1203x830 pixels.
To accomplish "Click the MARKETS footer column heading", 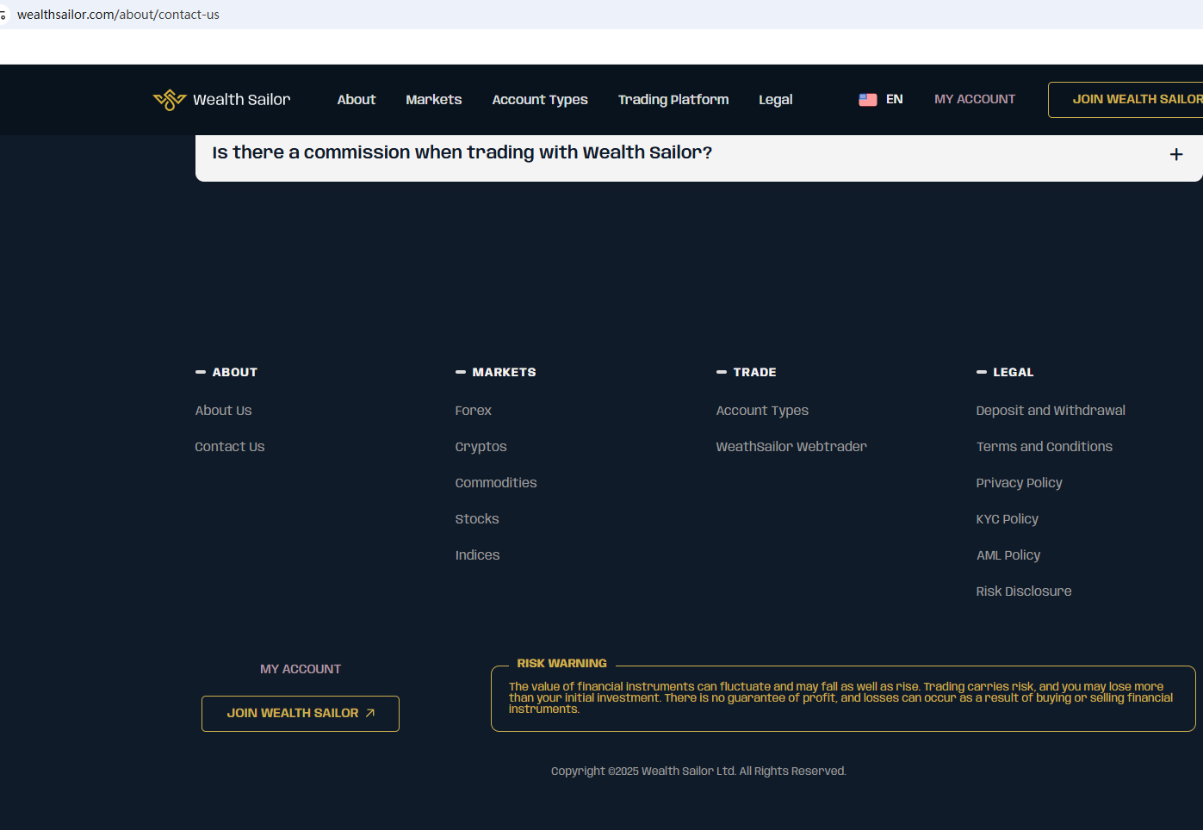I will tap(505, 372).
